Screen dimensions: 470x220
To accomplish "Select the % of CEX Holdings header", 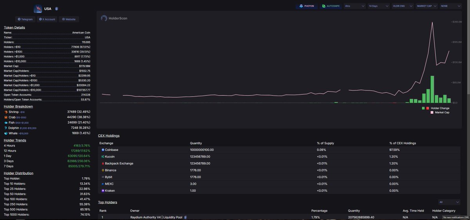I will point(403,143).
